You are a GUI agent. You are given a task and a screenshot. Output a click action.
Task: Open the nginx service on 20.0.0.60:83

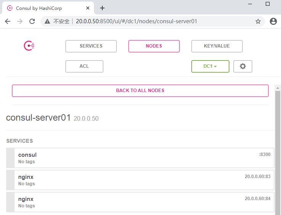tap(140, 180)
